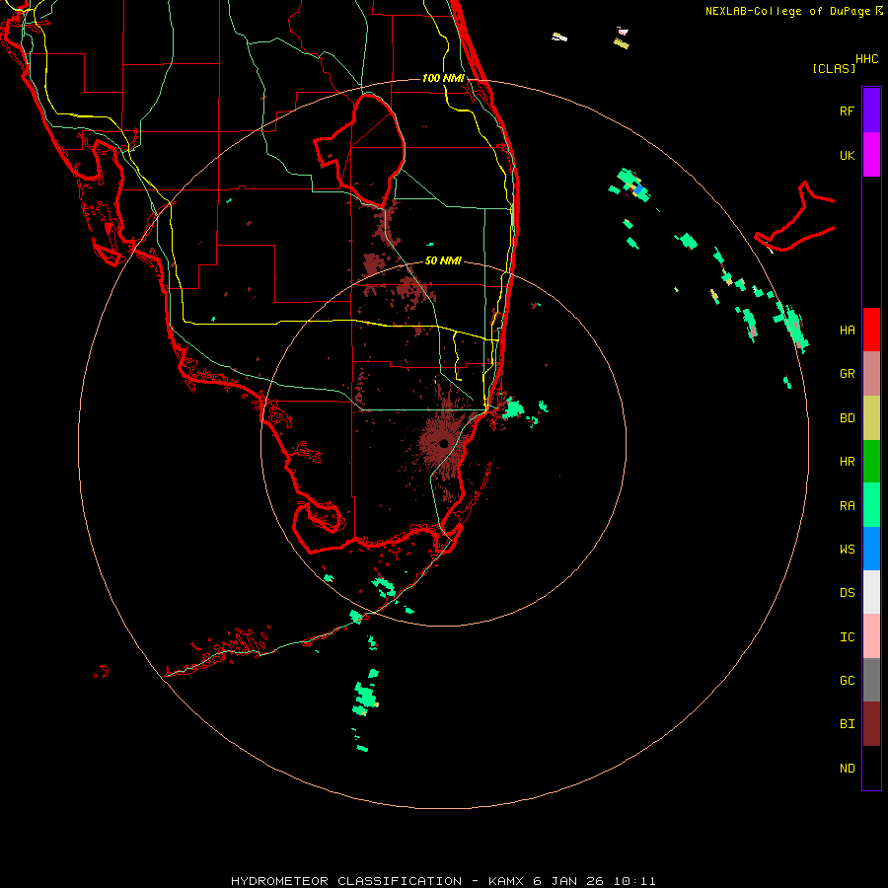
Task: Click the "6 JAN 26 10:11" timestamp
Action: pos(594,881)
